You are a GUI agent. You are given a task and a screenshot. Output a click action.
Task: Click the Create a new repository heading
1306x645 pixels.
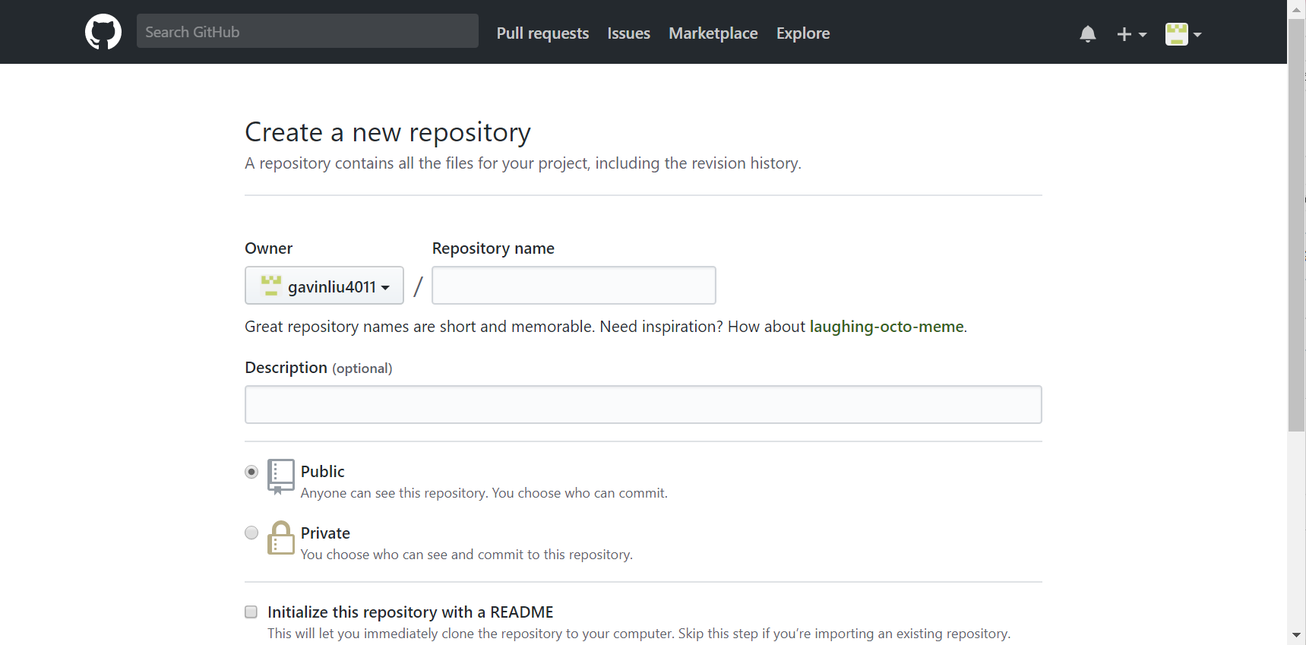pyautogui.click(x=387, y=132)
